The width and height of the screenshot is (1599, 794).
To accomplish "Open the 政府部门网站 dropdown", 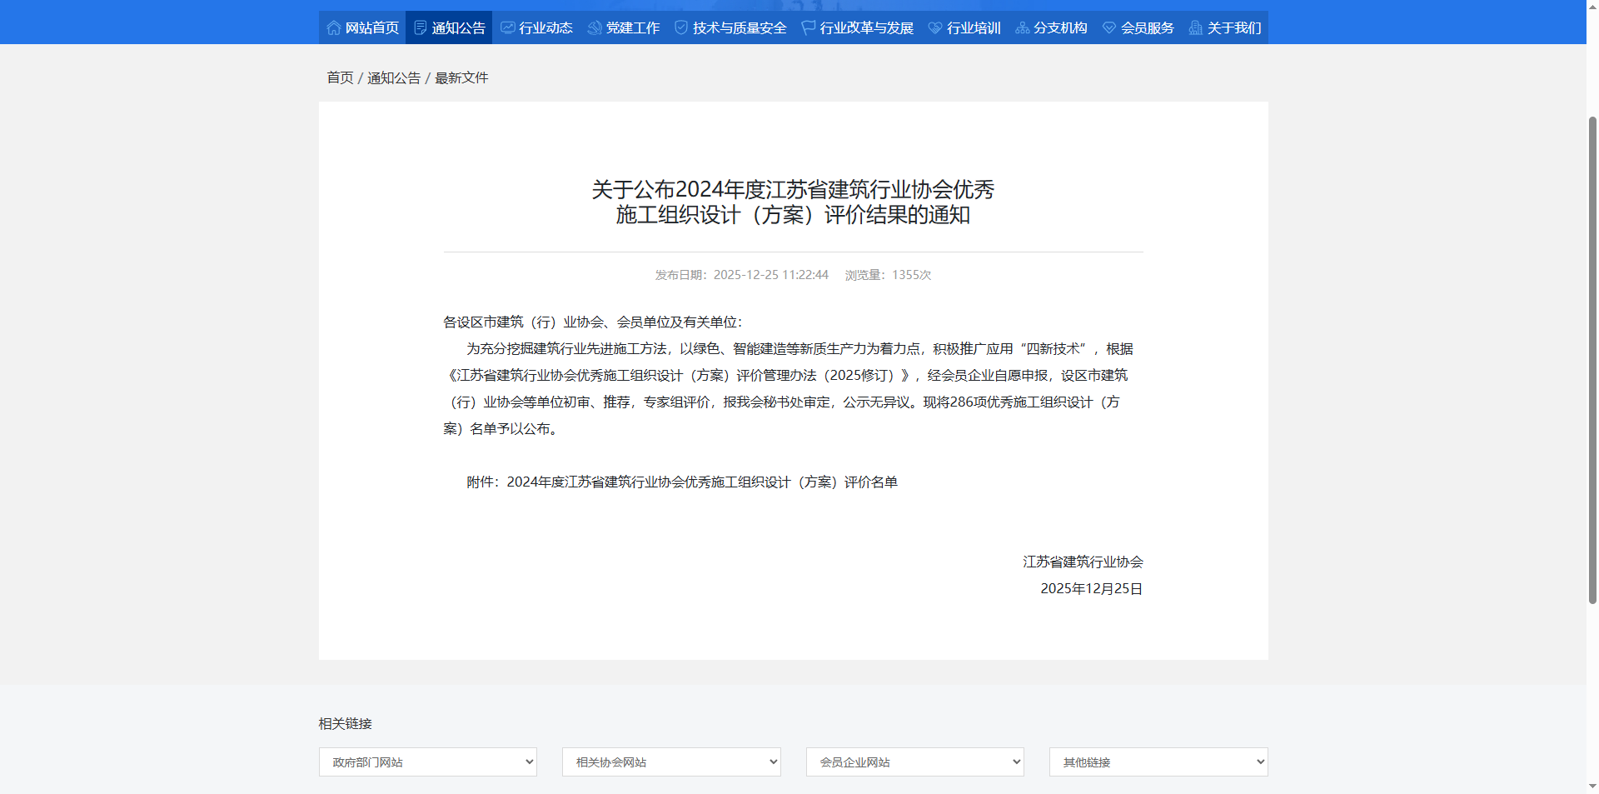I will click(x=427, y=762).
